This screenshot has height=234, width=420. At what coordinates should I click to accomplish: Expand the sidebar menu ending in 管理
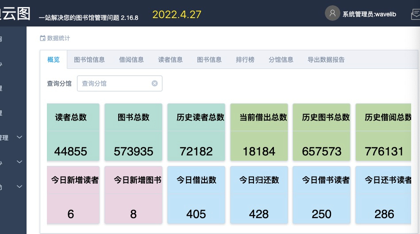coord(19,137)
